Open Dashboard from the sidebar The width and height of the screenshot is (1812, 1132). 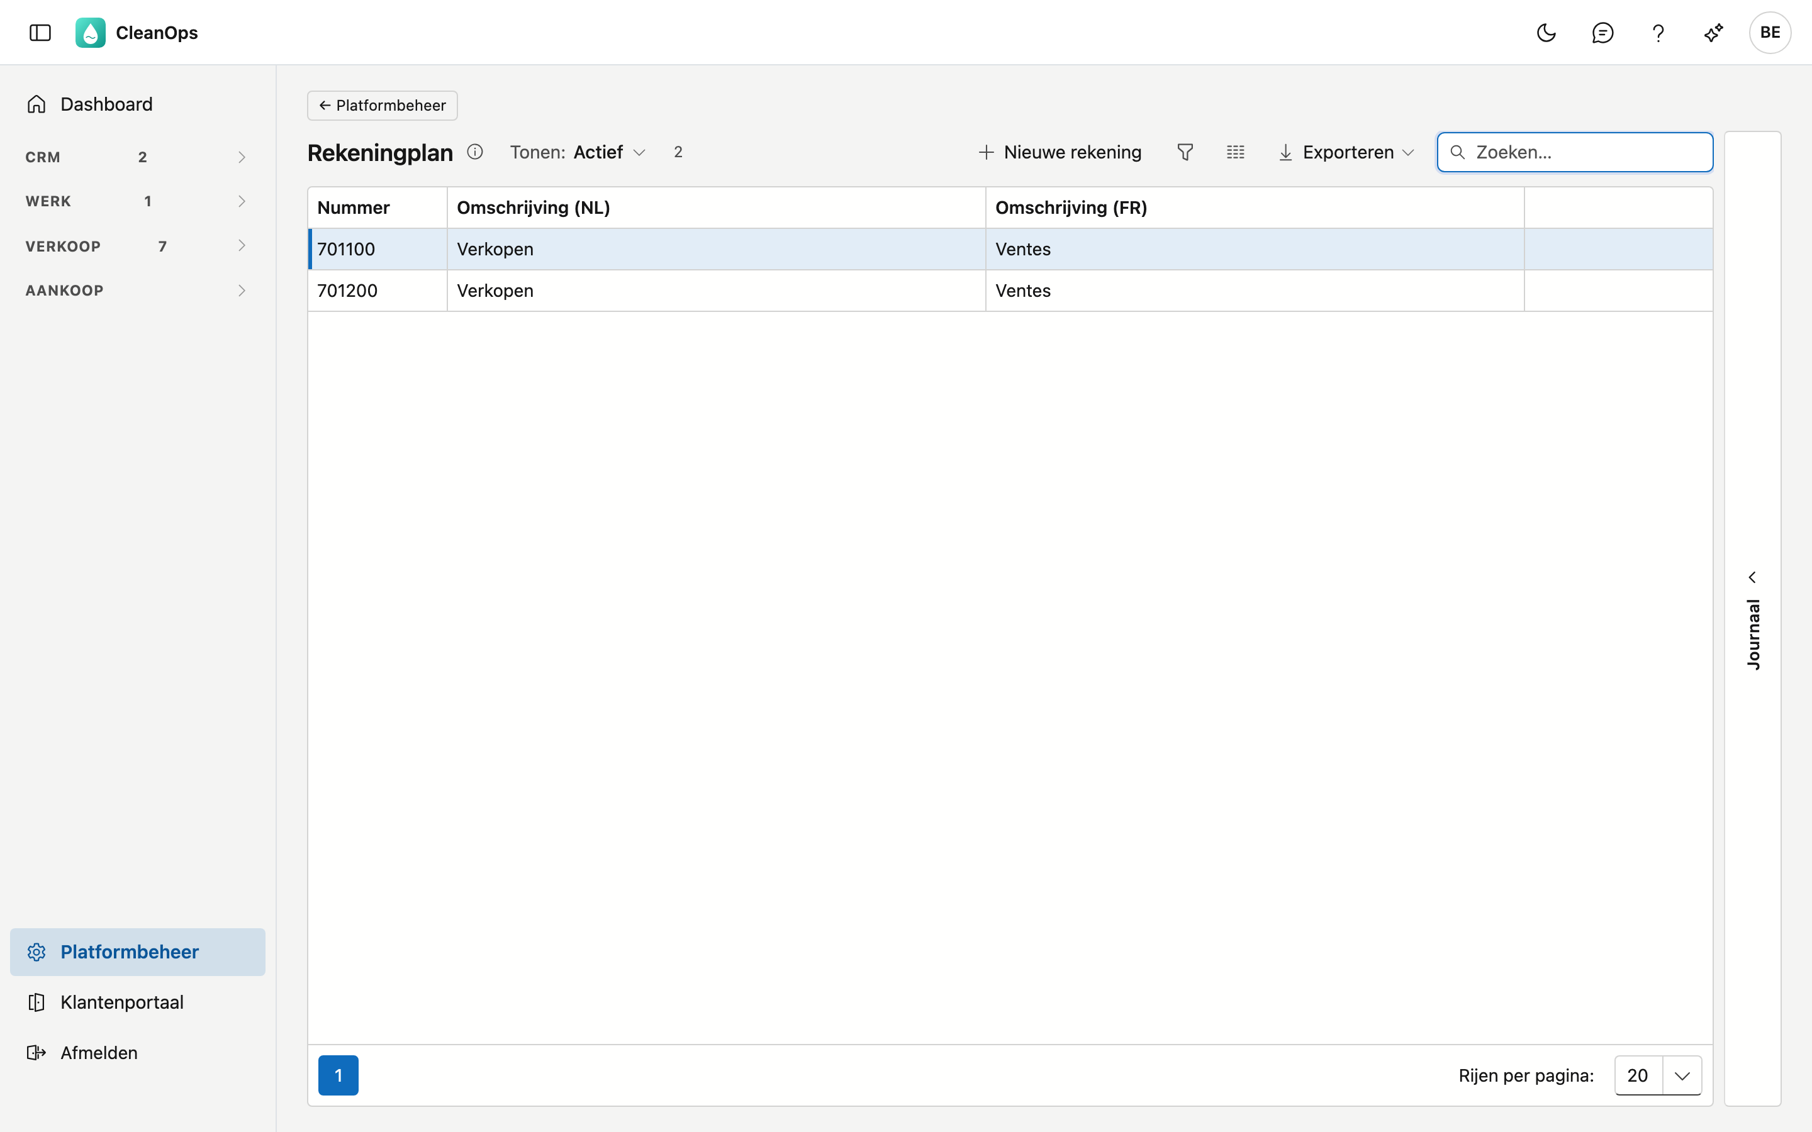(x=138, y=104)
